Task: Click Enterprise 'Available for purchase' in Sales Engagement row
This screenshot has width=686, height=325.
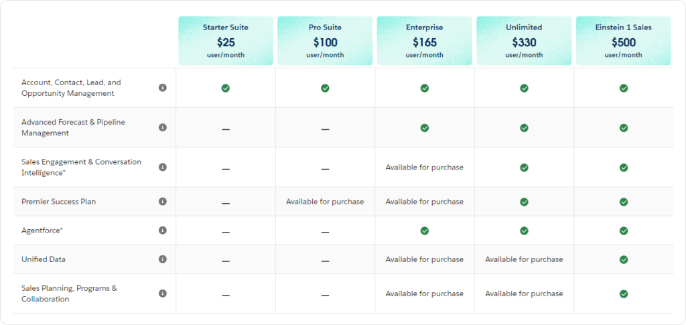Action: [424, 167]
